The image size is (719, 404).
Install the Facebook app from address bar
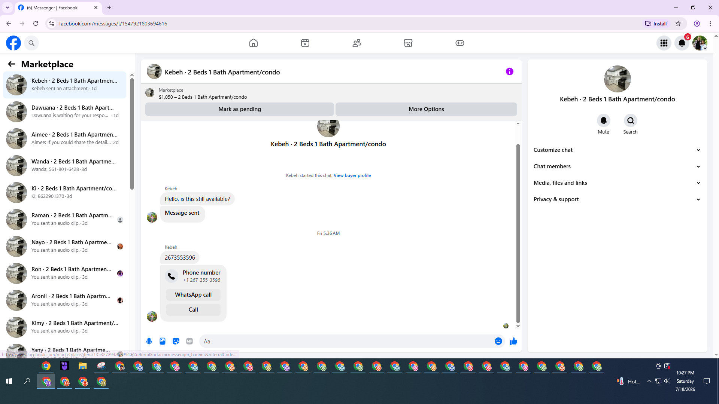[x=656, y=24]
